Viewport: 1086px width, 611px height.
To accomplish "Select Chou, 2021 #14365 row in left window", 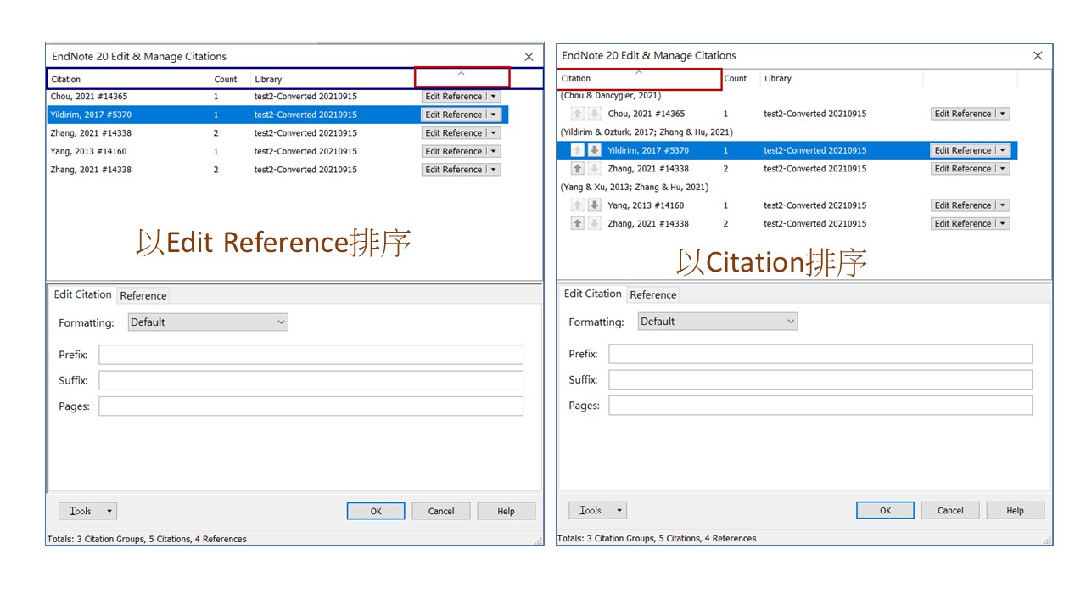I will pos(277,97).
